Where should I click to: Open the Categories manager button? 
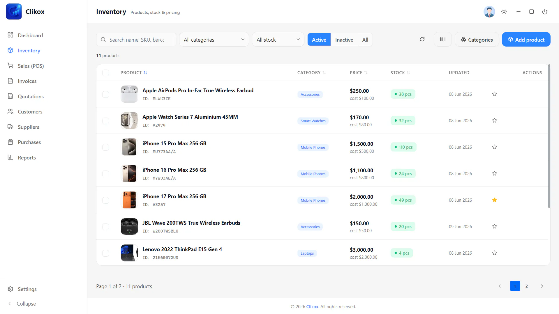point(477,39)
